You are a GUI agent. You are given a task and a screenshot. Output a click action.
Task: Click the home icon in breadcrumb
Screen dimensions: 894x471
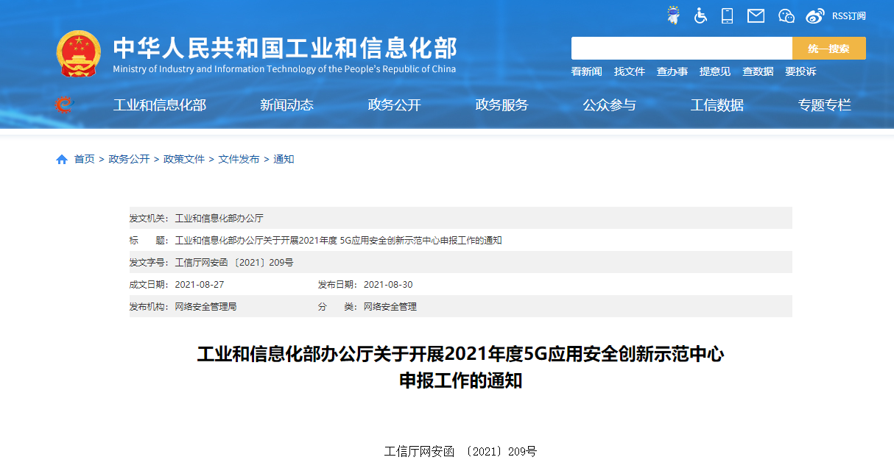point(62,160)
